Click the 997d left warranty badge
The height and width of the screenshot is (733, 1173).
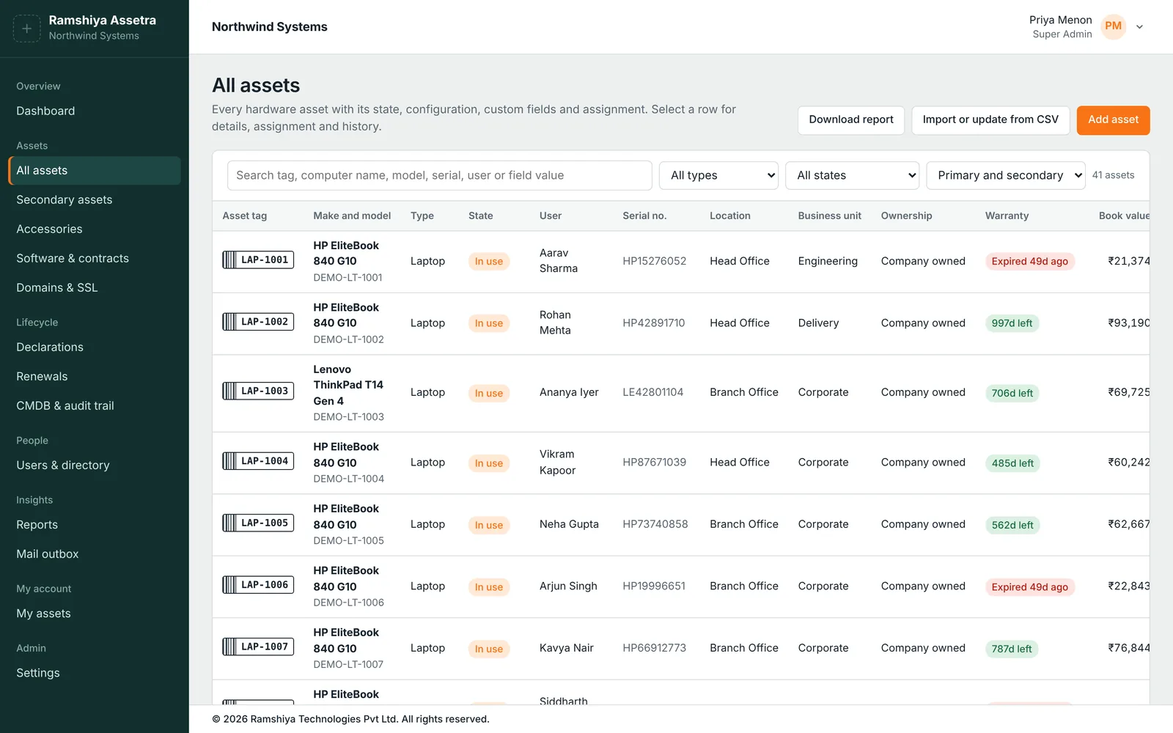1012,323
